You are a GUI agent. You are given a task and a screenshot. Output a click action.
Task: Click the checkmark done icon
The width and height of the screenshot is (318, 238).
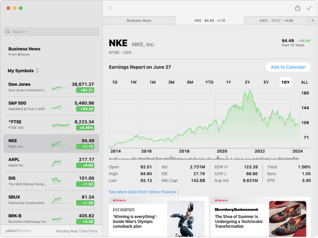(309, 8)
